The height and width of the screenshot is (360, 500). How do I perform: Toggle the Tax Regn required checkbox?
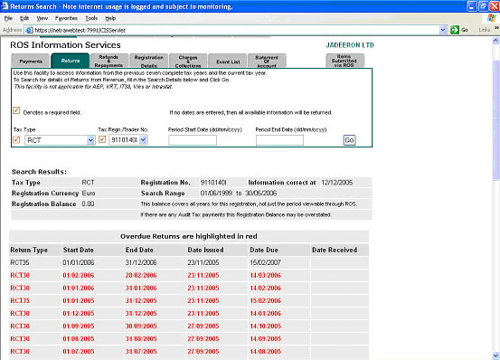102,139
